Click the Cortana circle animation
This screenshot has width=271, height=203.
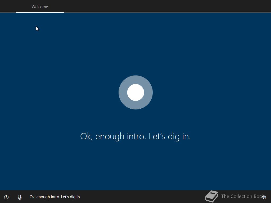(x=135, y=92)
